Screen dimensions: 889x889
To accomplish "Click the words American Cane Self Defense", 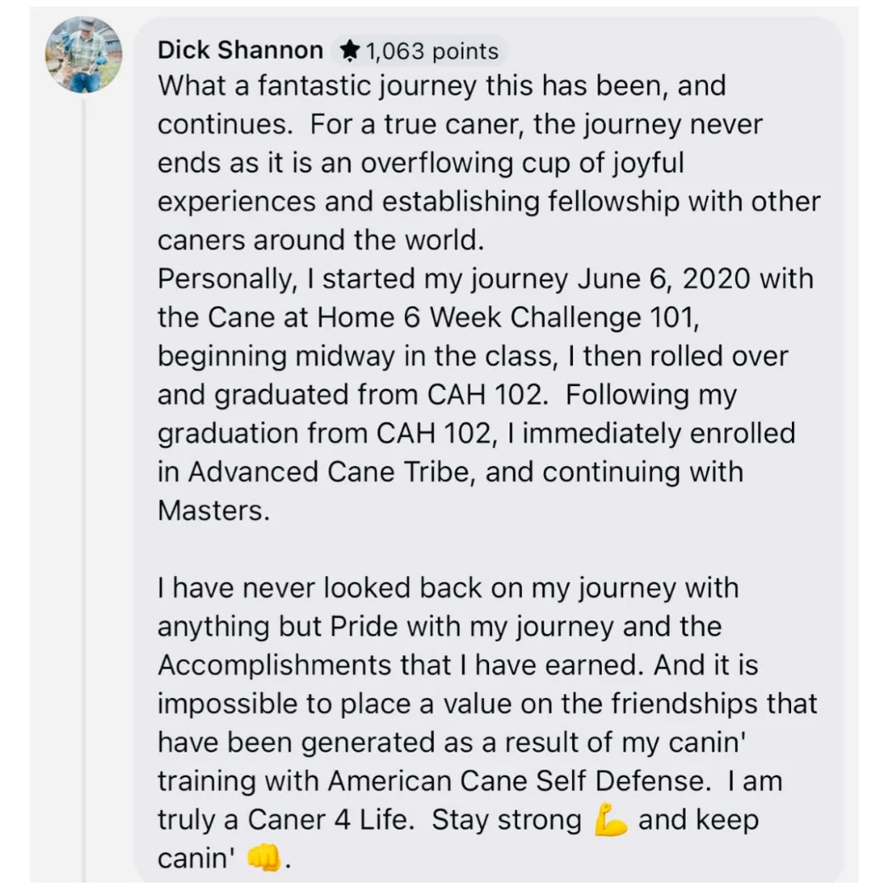I will click(x=519, y=780).
